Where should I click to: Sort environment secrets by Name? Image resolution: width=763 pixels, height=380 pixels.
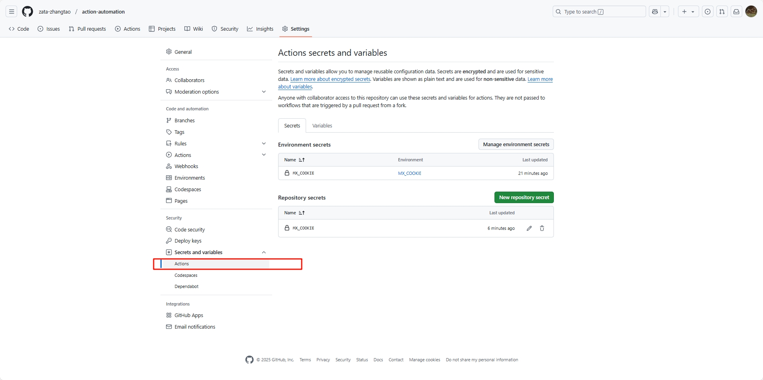[295, 160]
